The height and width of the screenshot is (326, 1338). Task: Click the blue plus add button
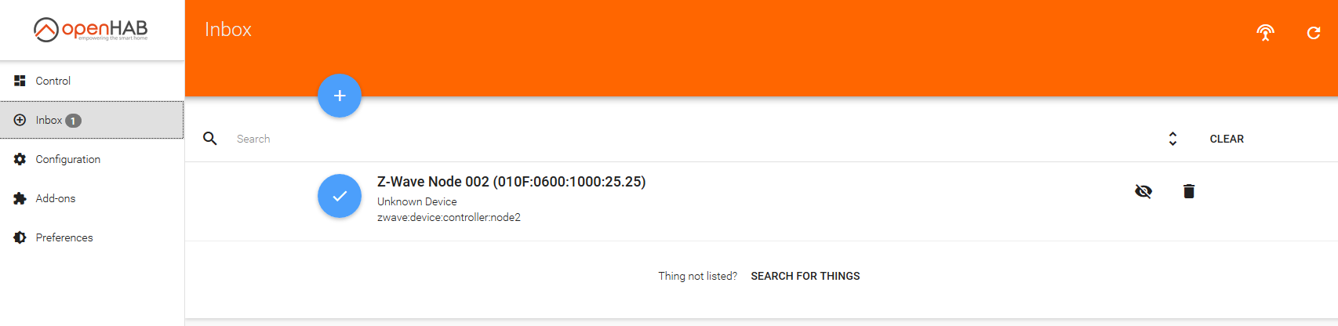[340, 96]
